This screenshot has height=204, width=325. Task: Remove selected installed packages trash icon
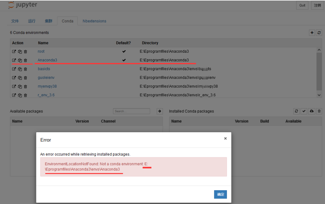(319, 111)
